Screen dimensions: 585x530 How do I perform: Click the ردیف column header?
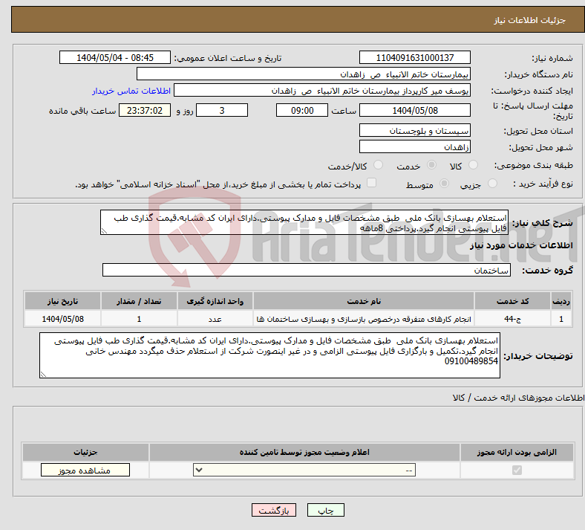coord(561,301)
